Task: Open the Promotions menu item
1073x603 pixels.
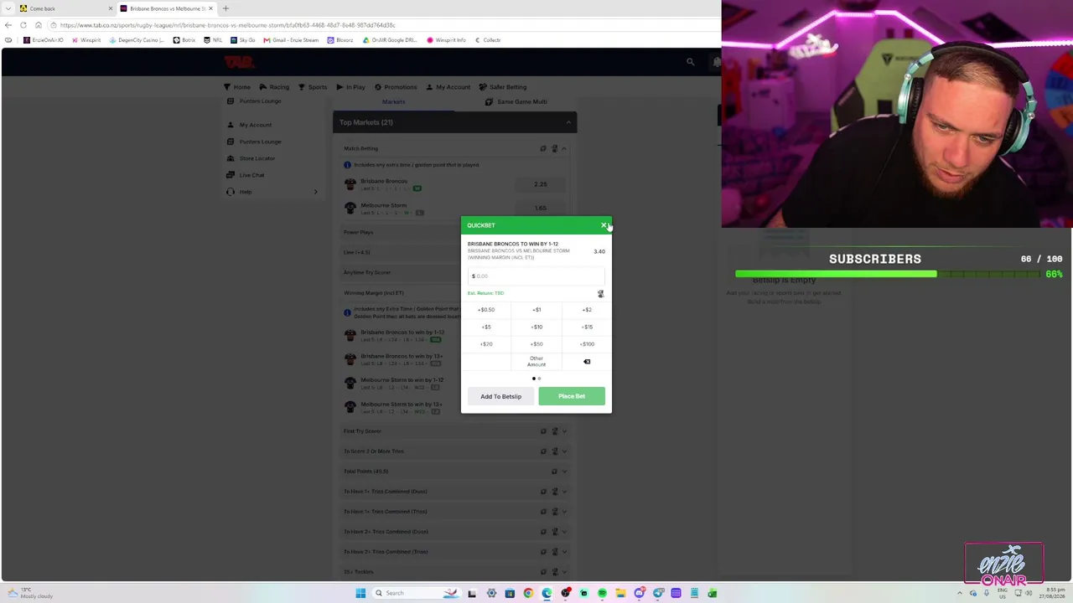Action: click(x=396, y=87)
